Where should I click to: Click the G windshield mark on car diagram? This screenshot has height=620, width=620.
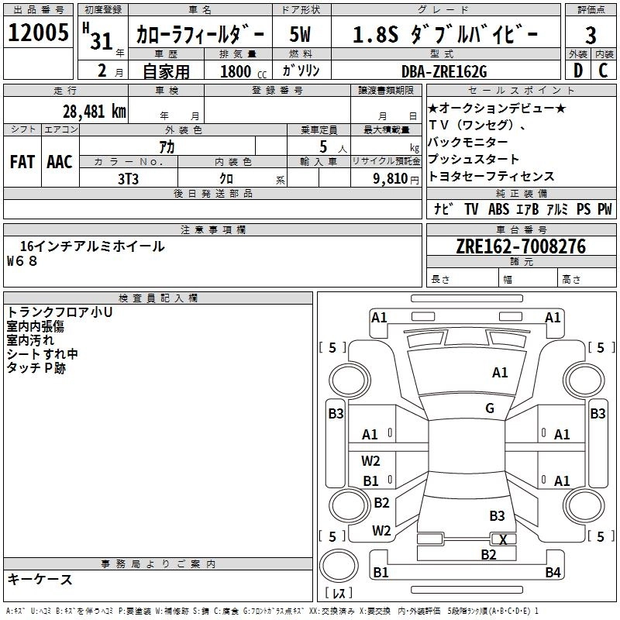pyautogui.click(x=489, y=408)
